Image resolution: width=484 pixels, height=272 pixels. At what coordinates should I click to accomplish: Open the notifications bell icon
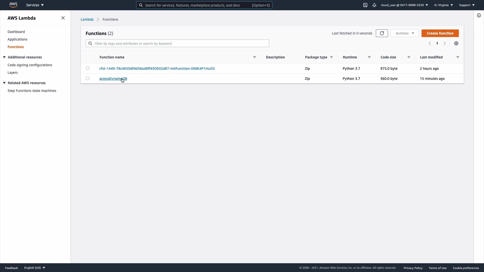pos(374,5)
